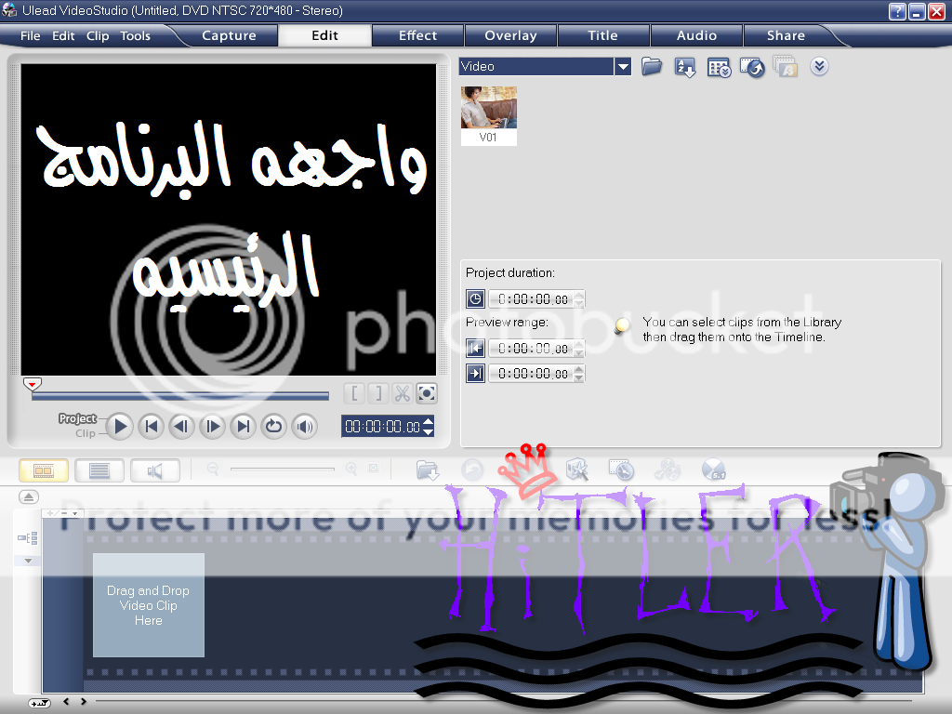The height and width of the screenshot is (714, 952).
Task: Click the Fit Project in Window icon
Action: [x=374, y=469]
